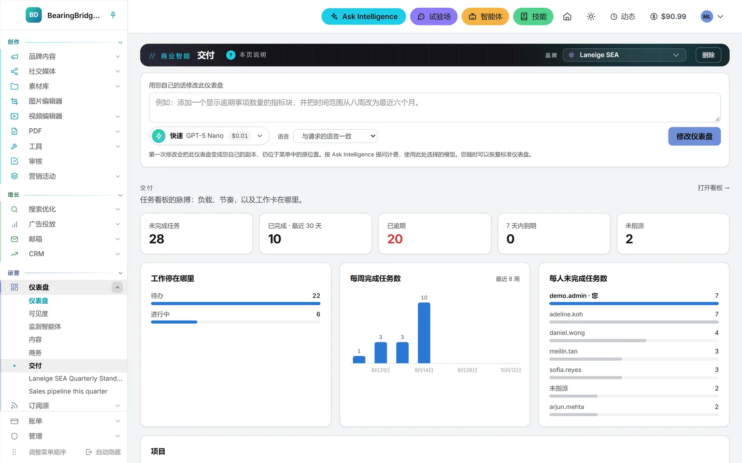Click the 邮箱 envelope icon
This screenshot has width=742, height=463.
coord(14,239)
